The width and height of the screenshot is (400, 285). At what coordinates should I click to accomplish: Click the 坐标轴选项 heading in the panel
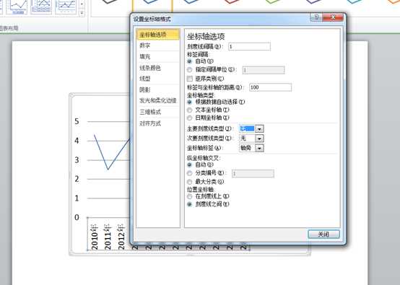pyautogui.click(x=206, y=37)
